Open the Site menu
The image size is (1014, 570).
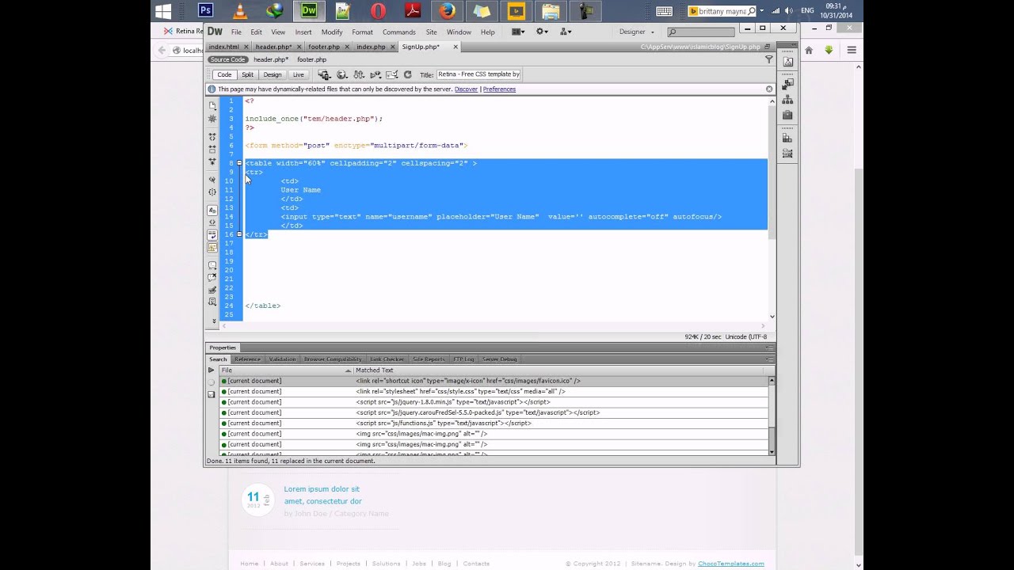[x=431, y=32]
